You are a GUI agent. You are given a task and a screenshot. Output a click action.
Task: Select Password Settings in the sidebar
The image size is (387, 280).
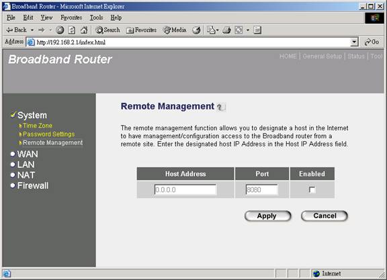(x=48, y=134)
